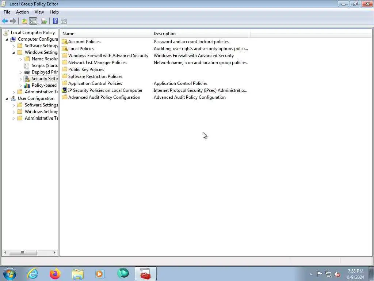Open the Action menu

pos(22,12)
